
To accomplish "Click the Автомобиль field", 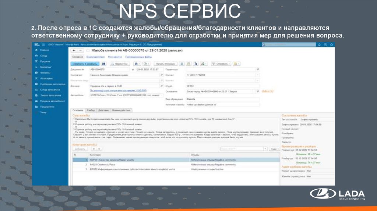I will pos(127,95).
